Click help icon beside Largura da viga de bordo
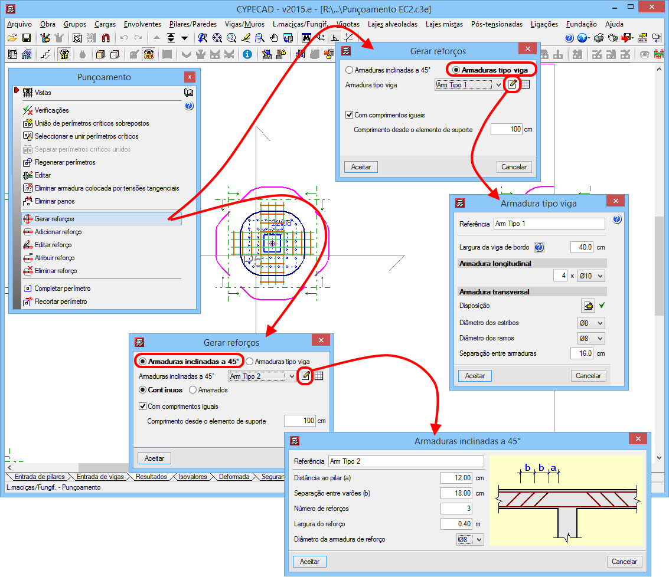 click(539, 247)
